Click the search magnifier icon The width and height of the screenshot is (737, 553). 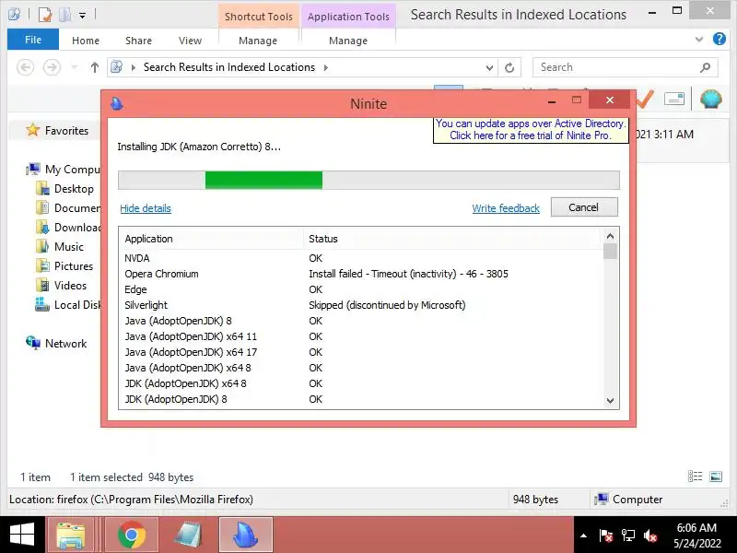[705, 67]
